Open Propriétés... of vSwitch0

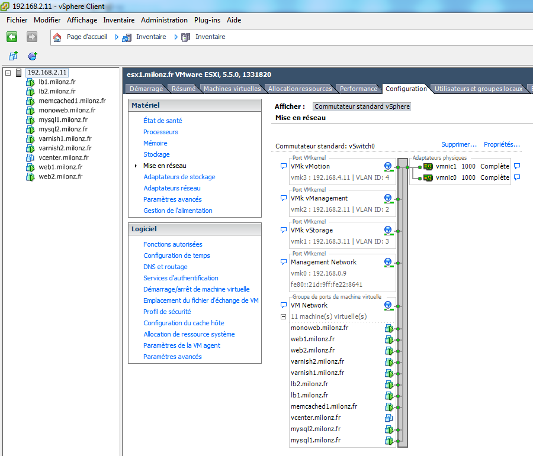coord(502,144)
